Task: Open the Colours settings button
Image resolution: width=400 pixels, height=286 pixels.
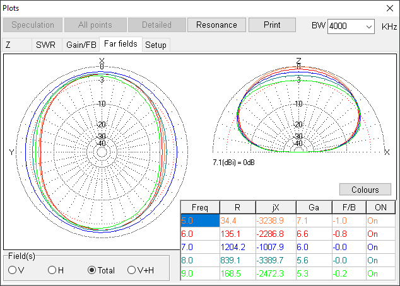Action: [365, 190]
